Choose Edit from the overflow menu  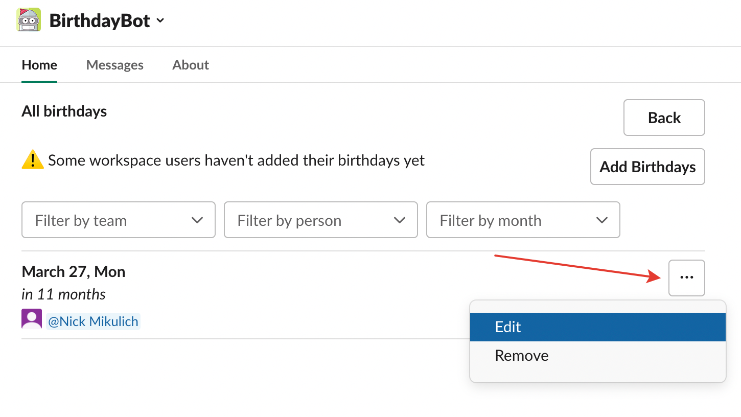pyautogui.click(x=597, y=327)
